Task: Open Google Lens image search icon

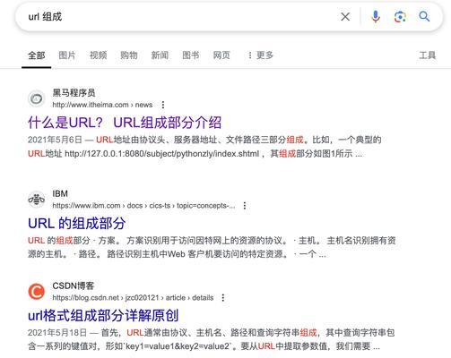Action: click(400, 17)
